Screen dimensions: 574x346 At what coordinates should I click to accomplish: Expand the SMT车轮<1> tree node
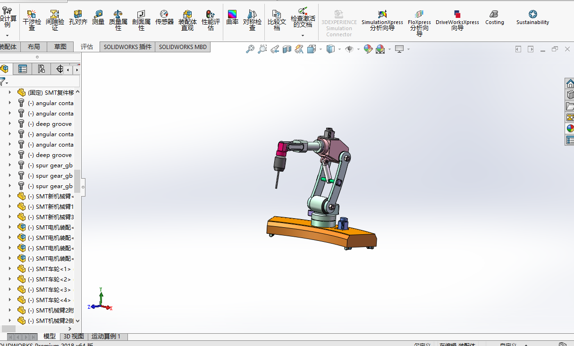pyautogui.click(x=9, y=269)
